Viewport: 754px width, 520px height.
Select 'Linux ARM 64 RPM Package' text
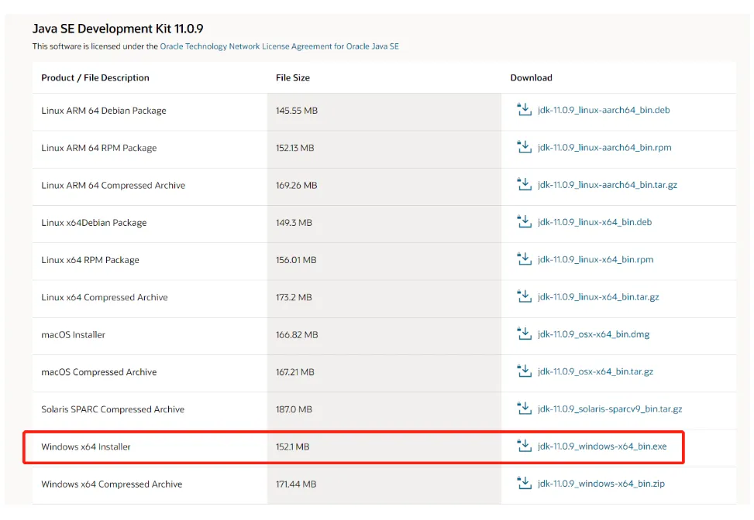[x=99, y=148]
